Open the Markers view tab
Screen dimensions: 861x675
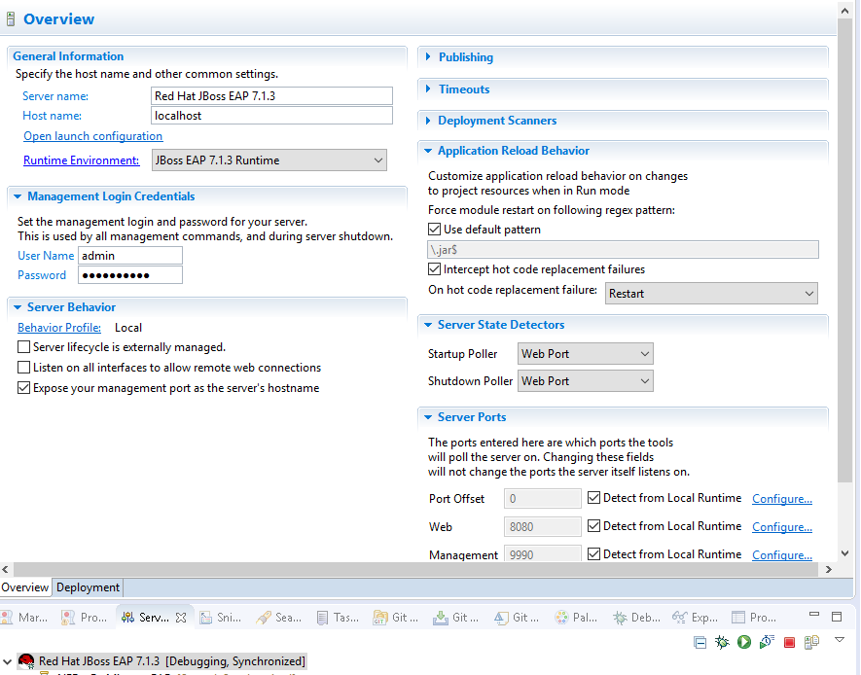(24, 618)
